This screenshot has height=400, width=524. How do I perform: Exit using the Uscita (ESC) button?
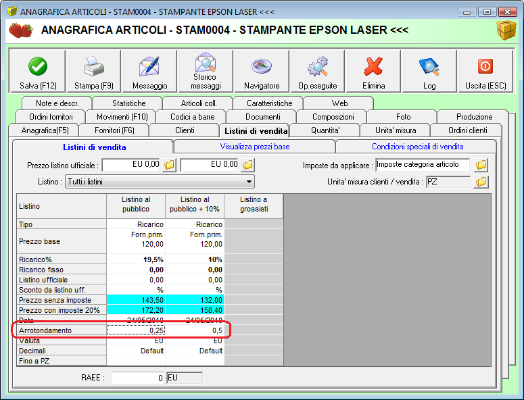485,66
